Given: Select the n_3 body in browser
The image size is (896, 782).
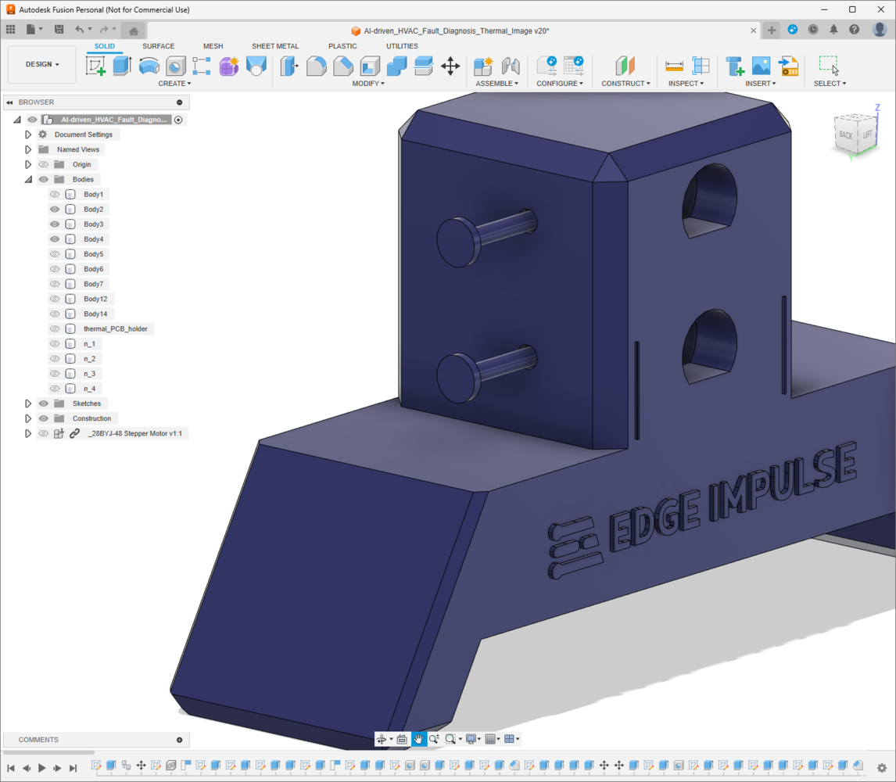Looking at the screenshot, I should [x=89, y=374].
